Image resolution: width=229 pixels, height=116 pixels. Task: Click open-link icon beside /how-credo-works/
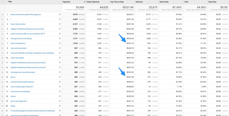pyautogui.click(x=60, y=24)
